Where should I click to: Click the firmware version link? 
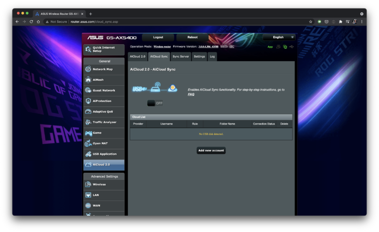pos(208,47)
